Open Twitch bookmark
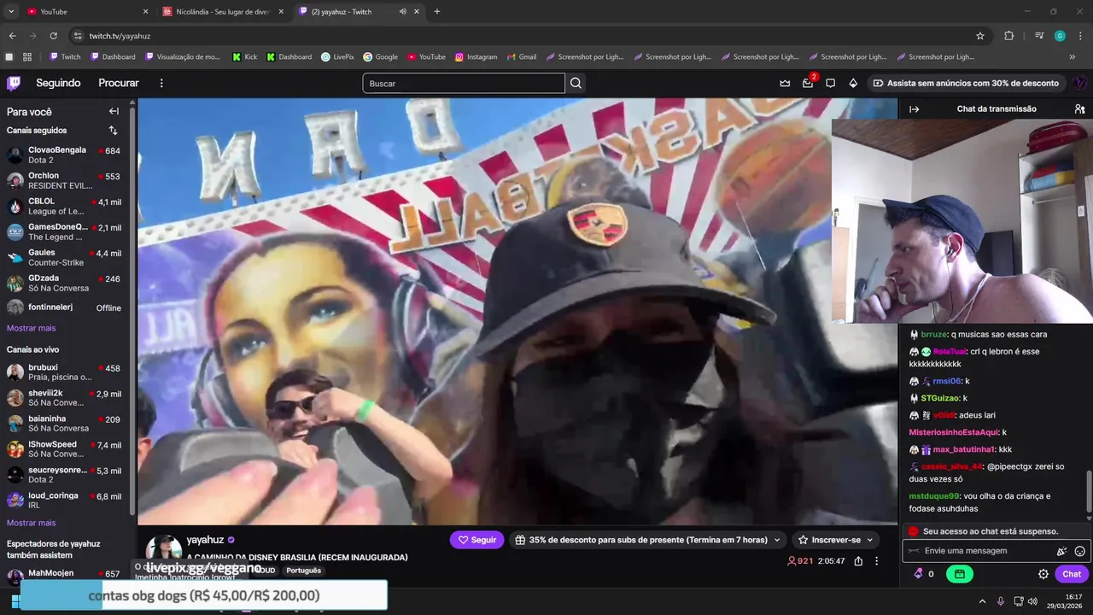Screen dimensions: 1093x615 [65, 57]
